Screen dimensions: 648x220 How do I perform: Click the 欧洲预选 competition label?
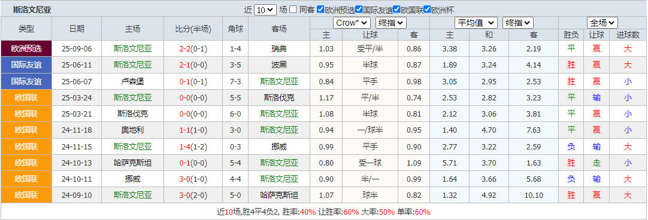(26, 48)
